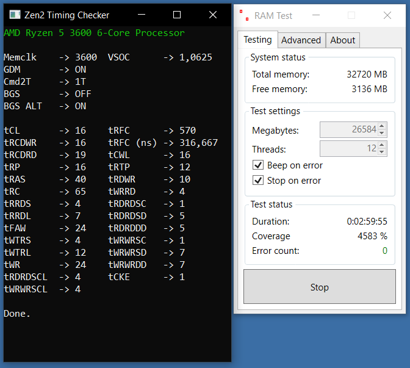Click the VSOC value 1,0625

[196, 57]
